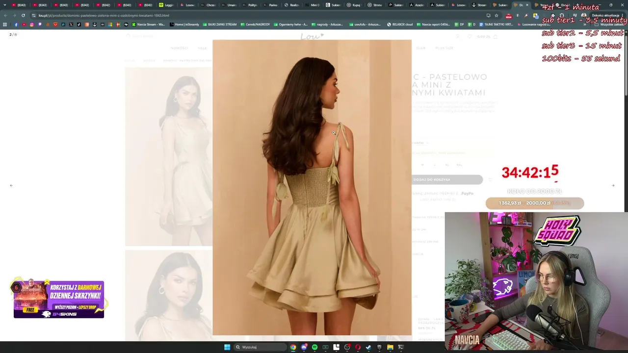Switch to the Leggin tab
The image size is (628, 353).
pos(167,5)
